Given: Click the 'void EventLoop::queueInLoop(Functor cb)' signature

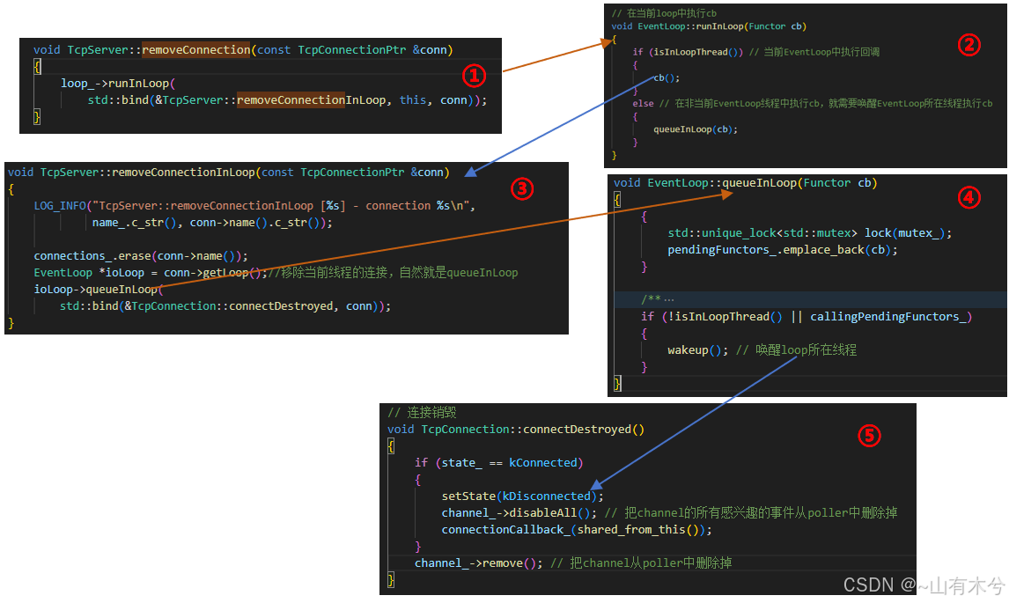Looking at the screenshot, I should (x=745, y=183).
